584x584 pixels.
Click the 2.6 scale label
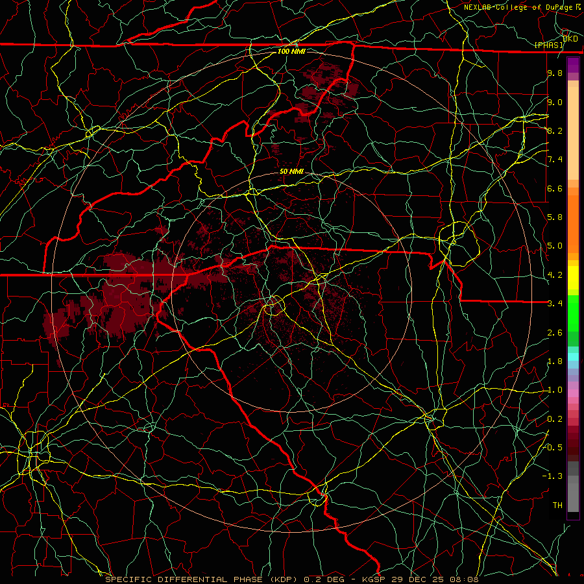pyautogui.click(x=555, y=333)
